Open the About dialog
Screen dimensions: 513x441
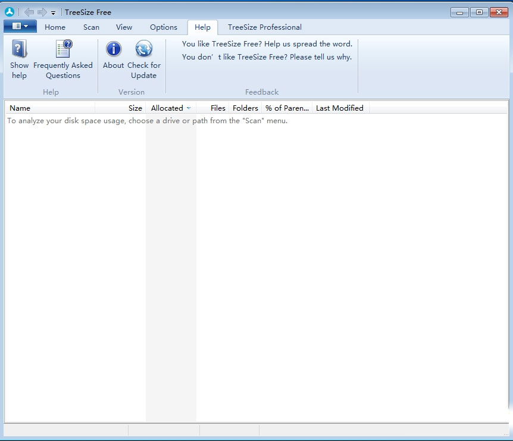tap(113, 55)
